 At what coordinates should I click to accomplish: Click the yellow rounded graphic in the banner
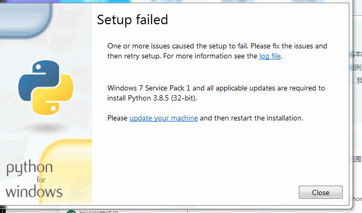(x=66, y=171)
